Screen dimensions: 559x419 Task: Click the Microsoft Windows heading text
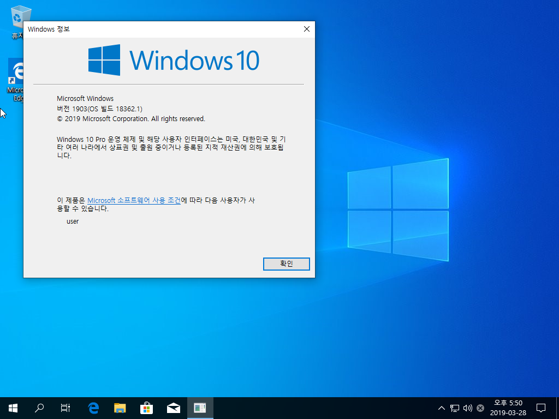point(85,98)
